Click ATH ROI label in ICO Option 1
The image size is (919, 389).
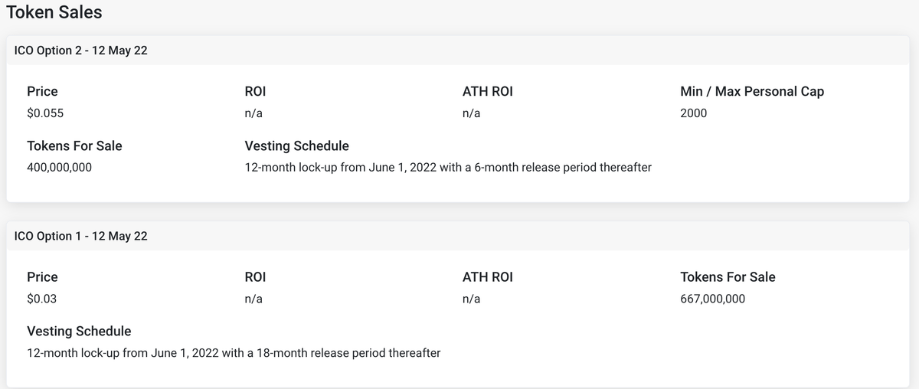[487, 276]
